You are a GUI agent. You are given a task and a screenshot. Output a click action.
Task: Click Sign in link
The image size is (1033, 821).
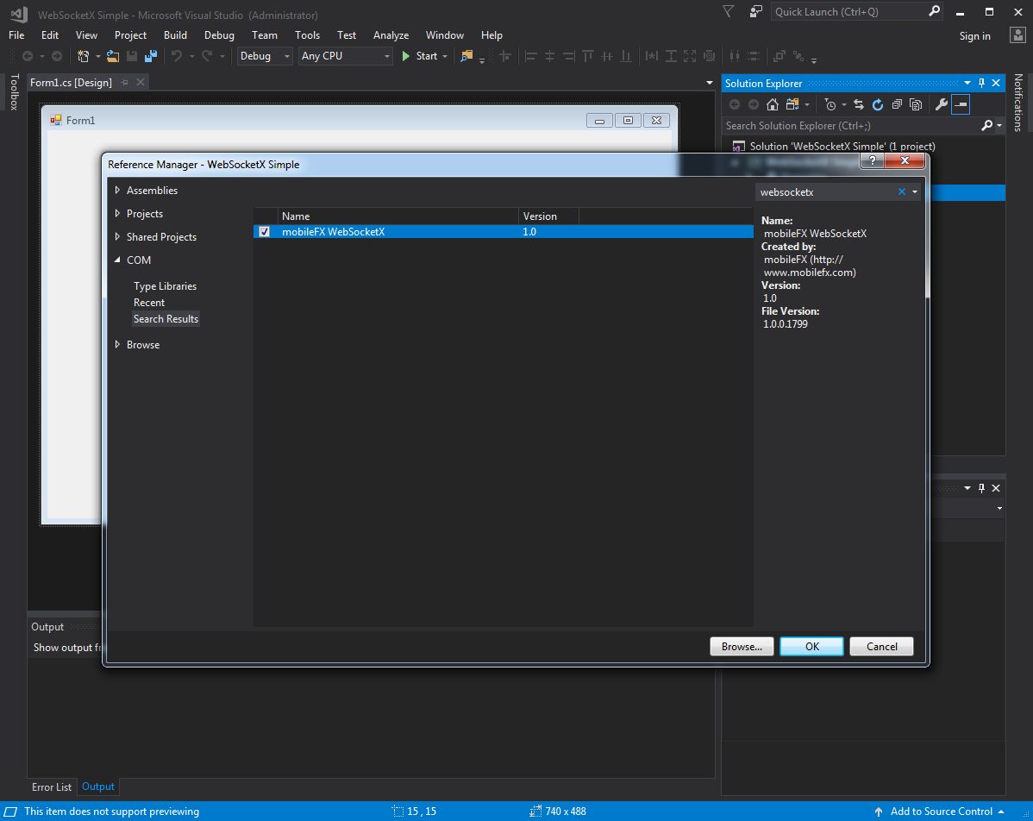(x=974, y=36)
